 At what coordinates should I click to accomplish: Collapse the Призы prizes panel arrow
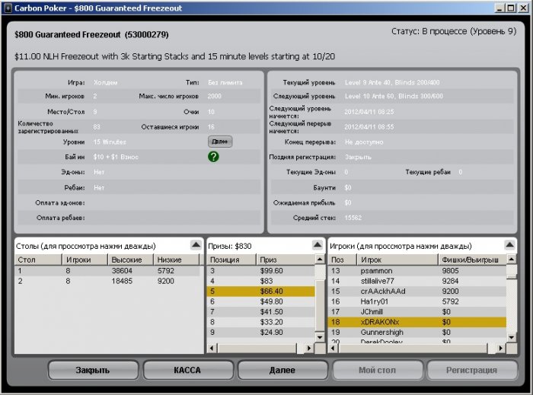(318, 244)
